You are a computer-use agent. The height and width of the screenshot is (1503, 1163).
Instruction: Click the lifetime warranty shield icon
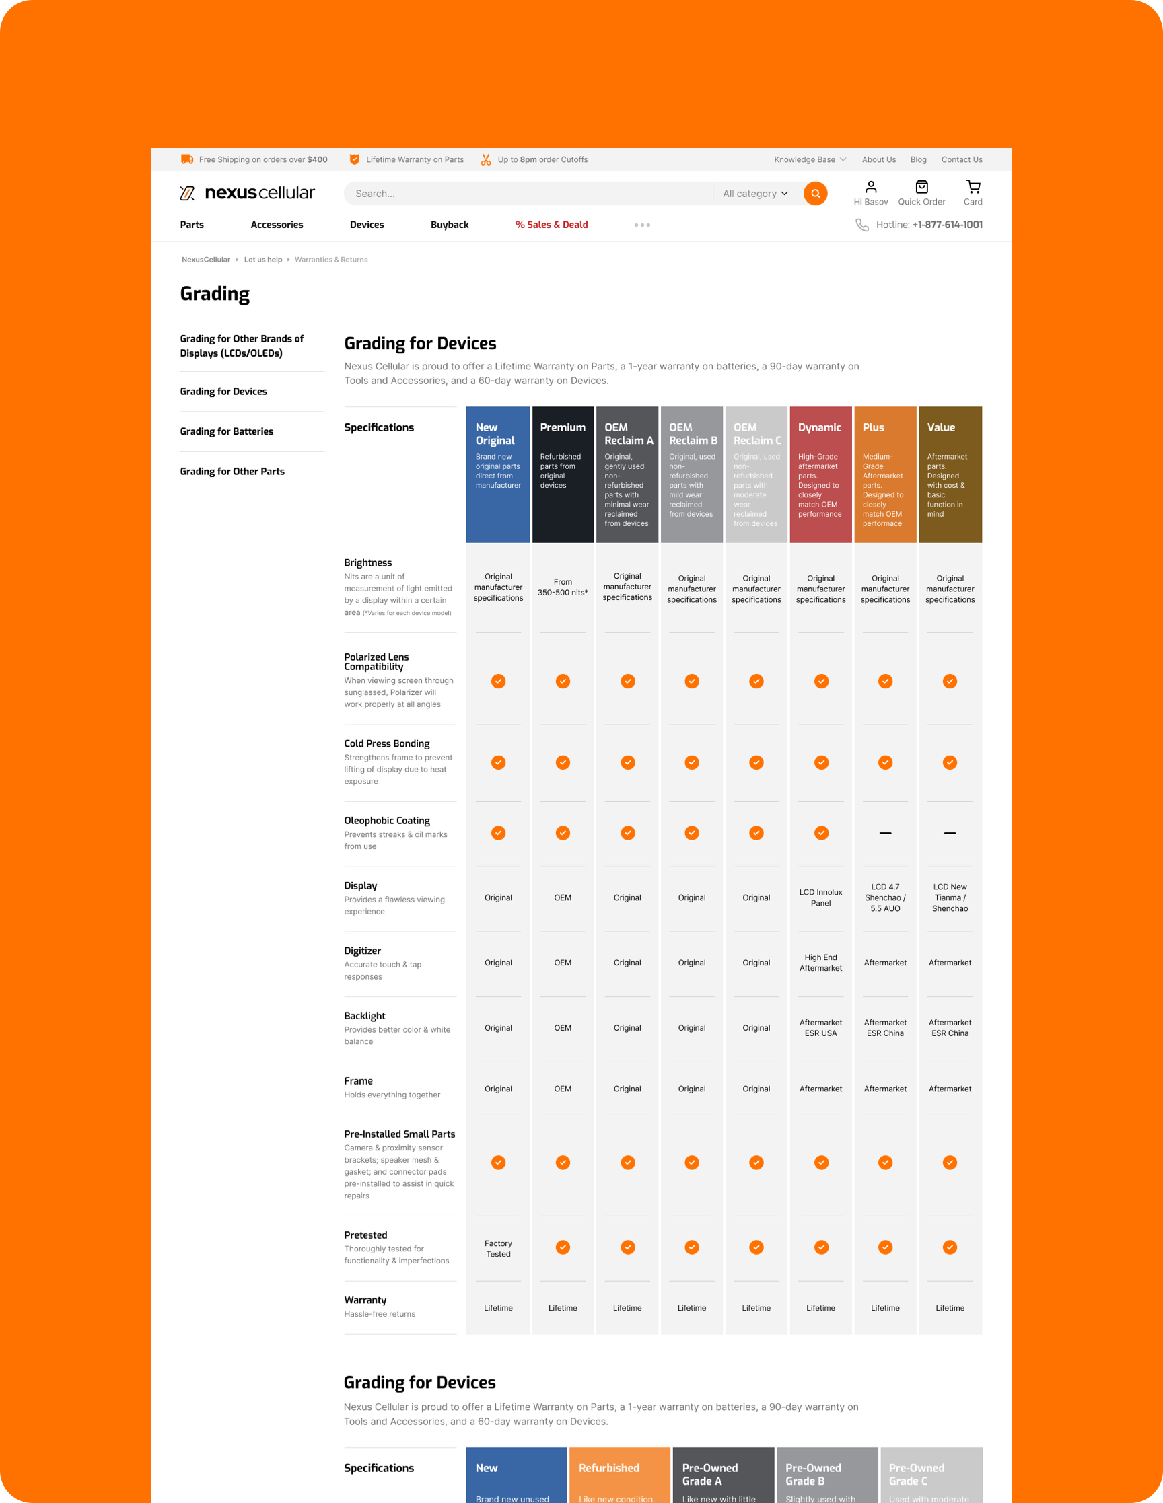355,159
